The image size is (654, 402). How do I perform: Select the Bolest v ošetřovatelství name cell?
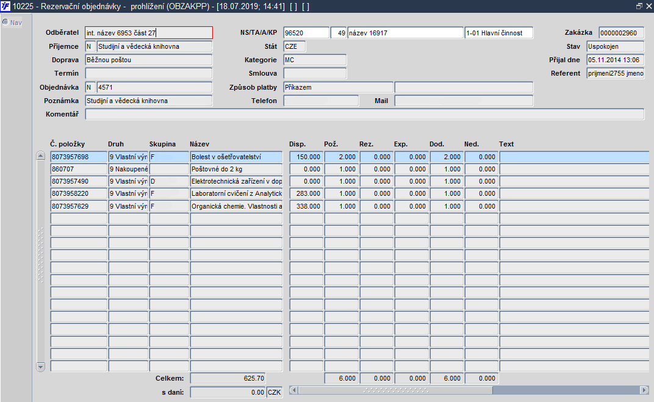point(236,157)
